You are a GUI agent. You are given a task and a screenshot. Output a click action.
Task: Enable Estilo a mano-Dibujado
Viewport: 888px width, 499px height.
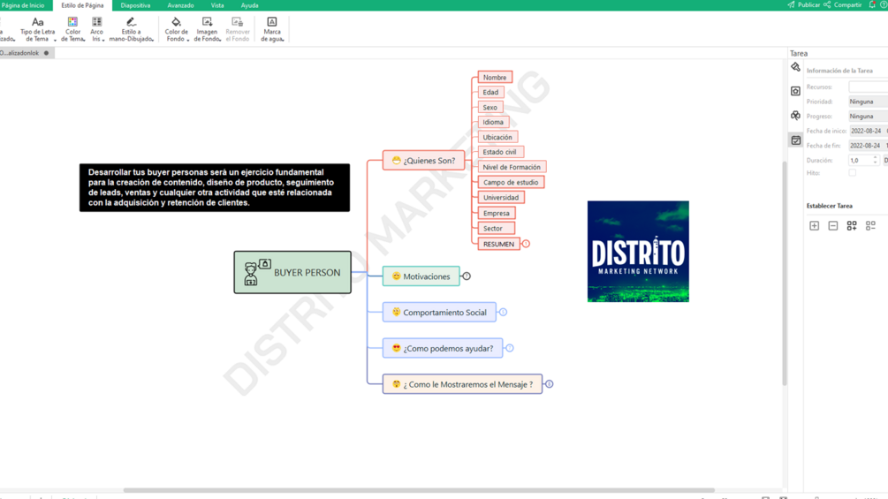point(131,29)
